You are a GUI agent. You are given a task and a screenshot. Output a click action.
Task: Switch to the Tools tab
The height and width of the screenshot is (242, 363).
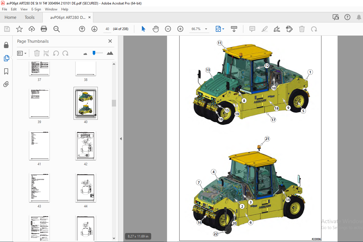pos(30,17)
